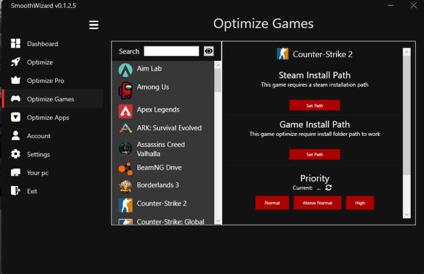This screenshot has height=274, width=424.
Task: Select the Counter-Strike: Global entry
Action: 163,222
